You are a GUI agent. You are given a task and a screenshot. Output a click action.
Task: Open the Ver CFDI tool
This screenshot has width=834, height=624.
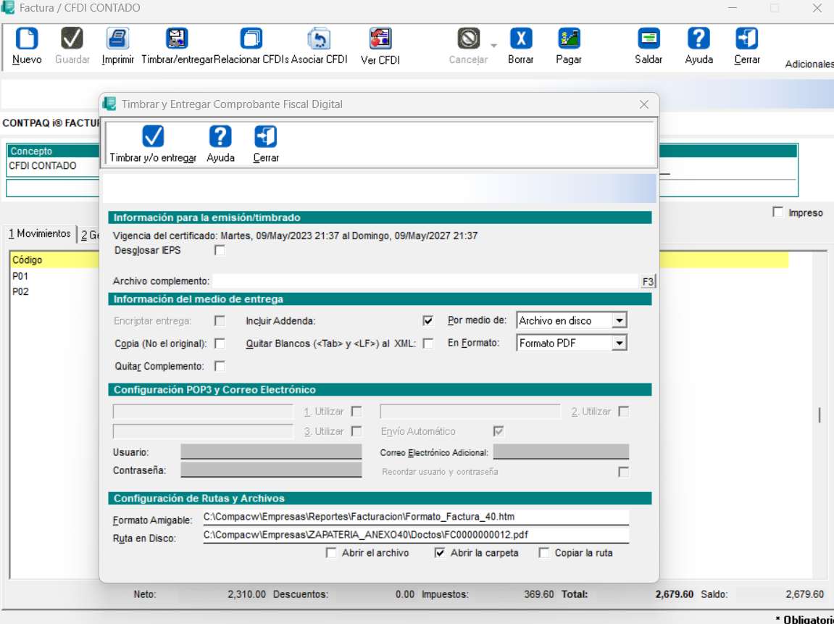pos(380,39)
